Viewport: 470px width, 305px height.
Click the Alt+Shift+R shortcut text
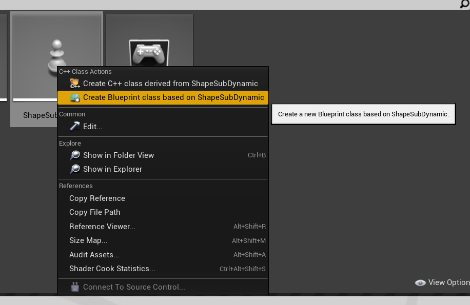(249, 227)
